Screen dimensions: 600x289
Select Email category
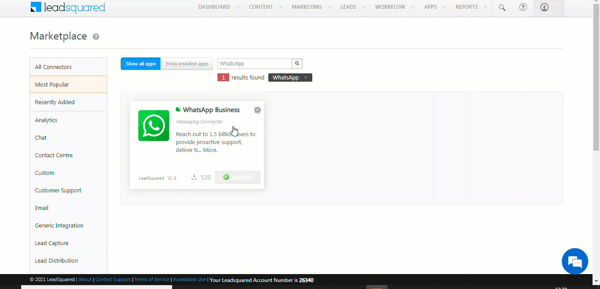(68, 208)
